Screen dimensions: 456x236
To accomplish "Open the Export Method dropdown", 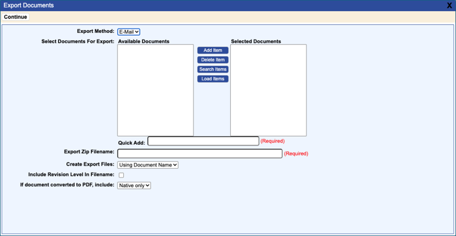I will [128, 32].
